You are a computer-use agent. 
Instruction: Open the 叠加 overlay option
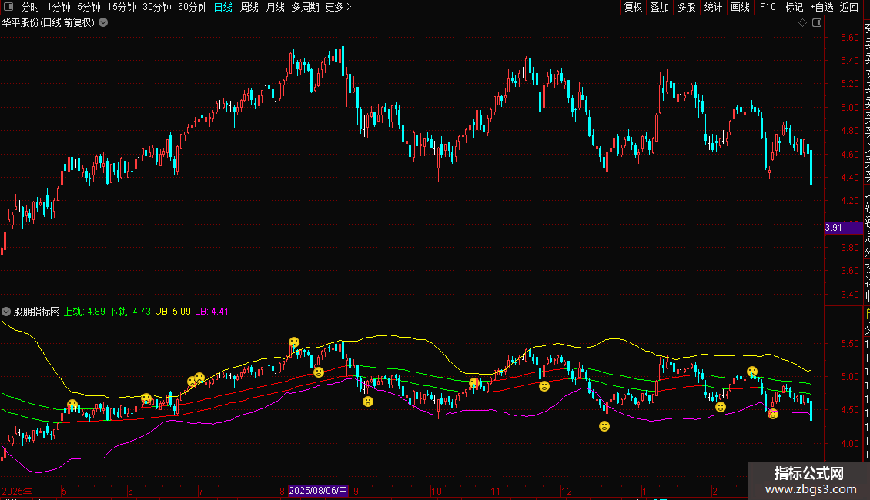(659, 7)
